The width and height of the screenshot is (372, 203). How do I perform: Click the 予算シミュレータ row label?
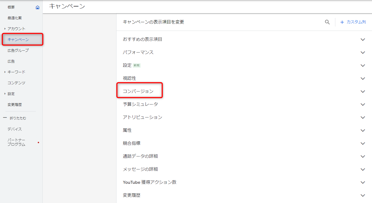[x=140, y=104]
